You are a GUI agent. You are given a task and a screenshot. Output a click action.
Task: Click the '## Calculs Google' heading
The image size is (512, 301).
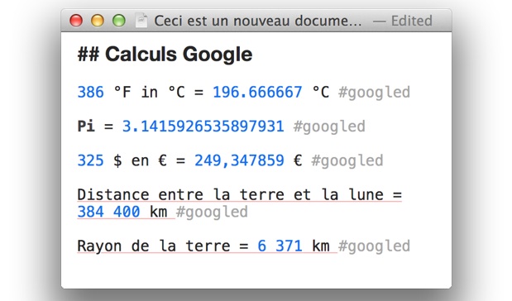coord(165,55)
